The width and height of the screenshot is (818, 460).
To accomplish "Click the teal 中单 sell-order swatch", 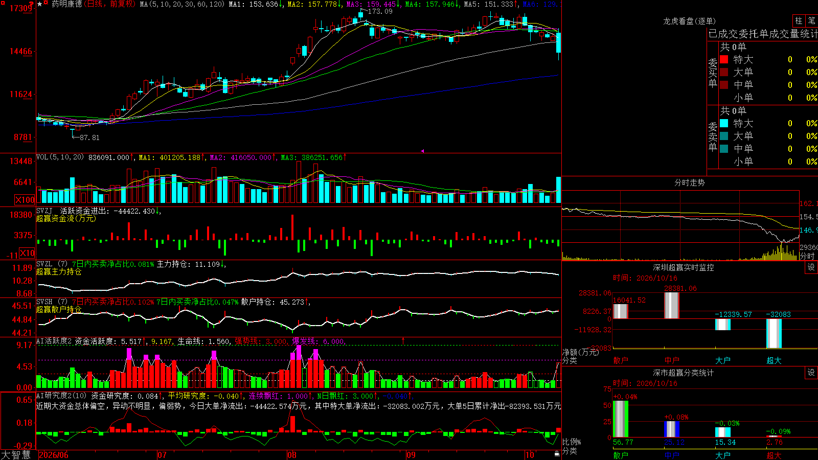I will 724,149.
